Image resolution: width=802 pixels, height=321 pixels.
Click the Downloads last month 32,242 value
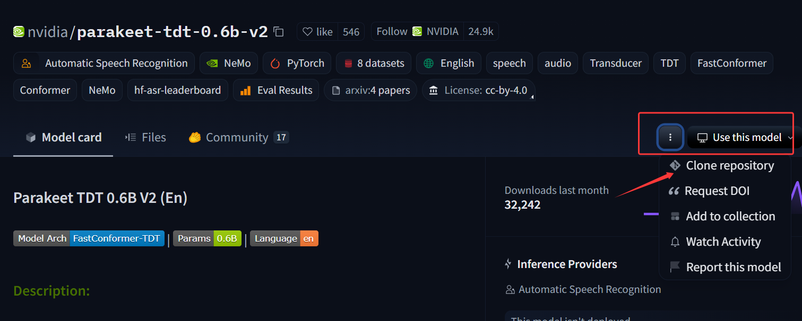(x=522, y=204)
